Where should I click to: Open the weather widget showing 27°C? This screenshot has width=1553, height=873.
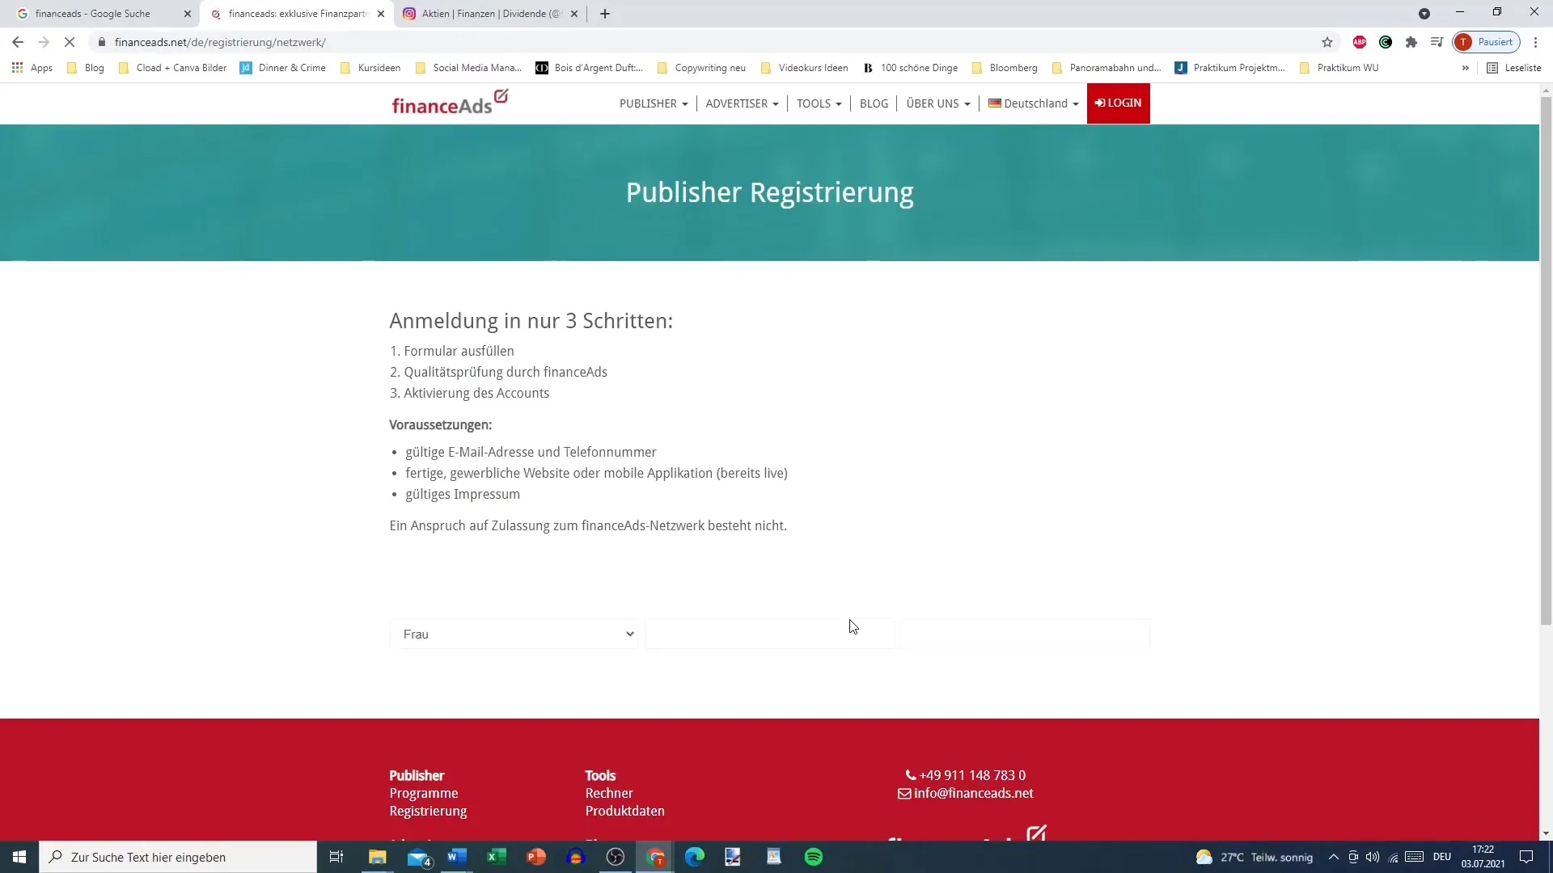pos(1254,857)
